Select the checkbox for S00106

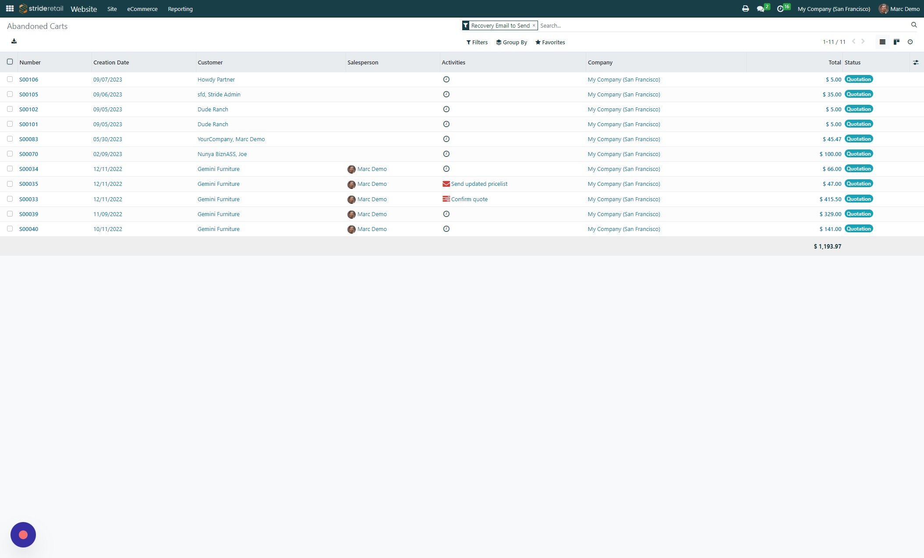10,79
